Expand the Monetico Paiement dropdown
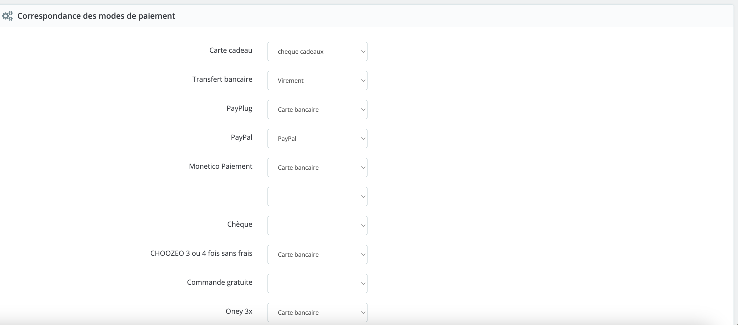Viewport: 738px width, 325px height. point(317,167)
